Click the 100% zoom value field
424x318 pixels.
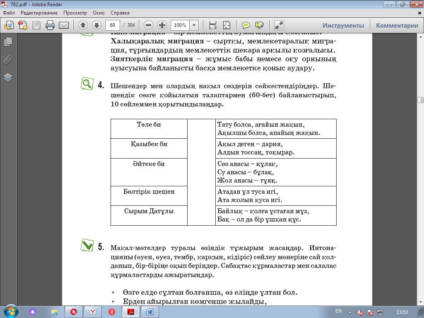180,25
